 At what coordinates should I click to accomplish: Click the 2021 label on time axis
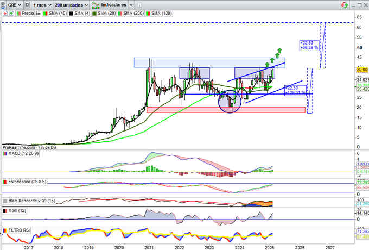(x=149, y=247)
